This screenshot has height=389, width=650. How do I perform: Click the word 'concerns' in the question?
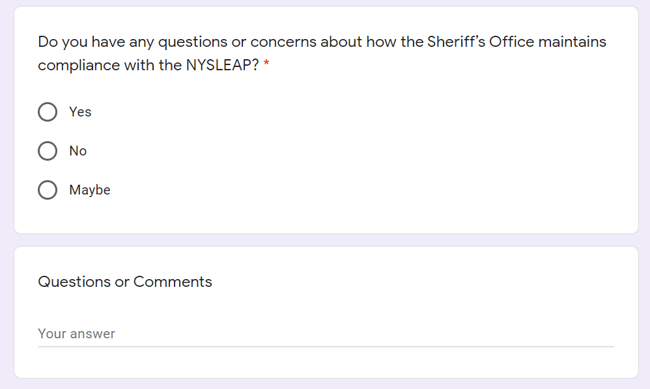(283, 42)
